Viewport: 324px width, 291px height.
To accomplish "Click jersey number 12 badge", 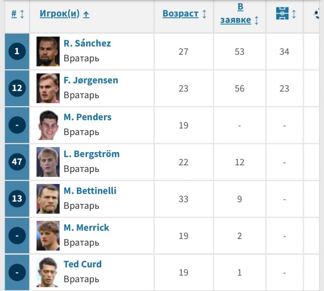I will click(17, 88).
